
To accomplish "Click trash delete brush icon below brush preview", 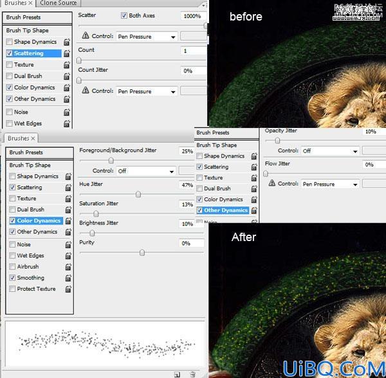I will (193, 374).
